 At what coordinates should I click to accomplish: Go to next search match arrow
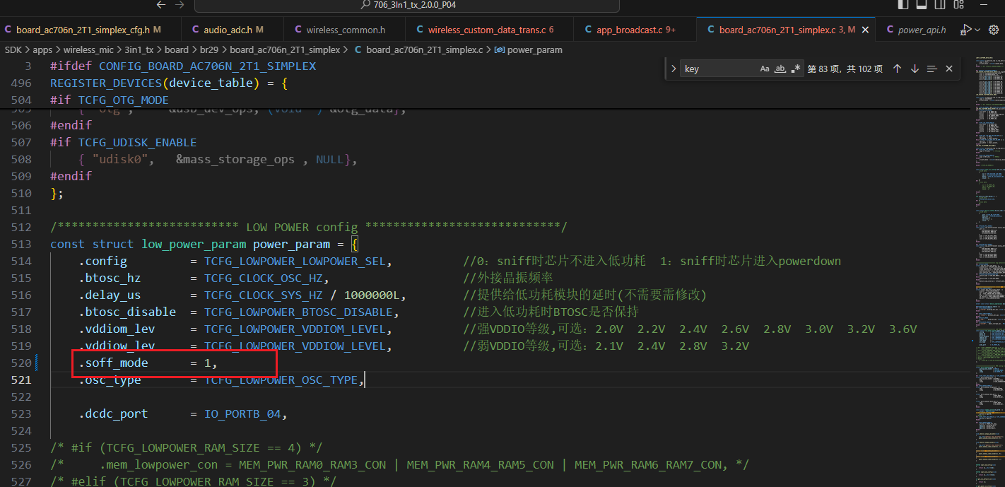coord(915,69)
